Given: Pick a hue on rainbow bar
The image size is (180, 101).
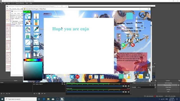Looking at the screenshot, I should tap(33, 60).
